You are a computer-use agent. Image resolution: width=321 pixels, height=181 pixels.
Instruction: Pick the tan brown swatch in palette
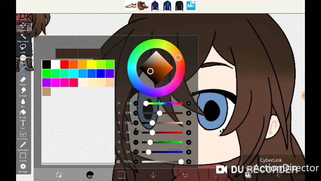pyautogui.click(x=46, y=92)
